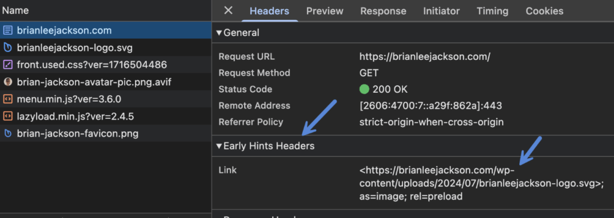Click the Link header preload value
This screenshot has width=614, height=218.
[481, 183]
